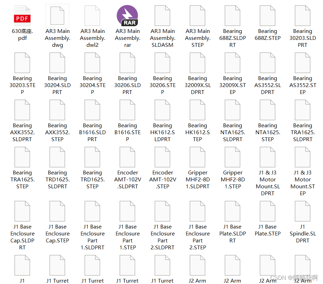This screenshot has height=284, width=323.
Task: Select the J1 Spindle.SLDPRT file icon
Action: [x=303, y=211]
